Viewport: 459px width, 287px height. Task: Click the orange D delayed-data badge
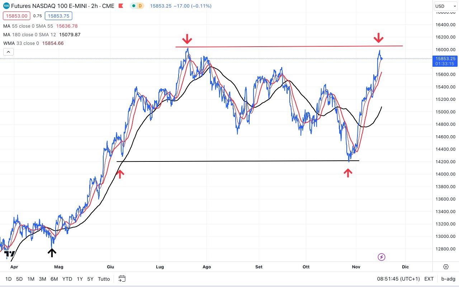(x=140, y=6)
